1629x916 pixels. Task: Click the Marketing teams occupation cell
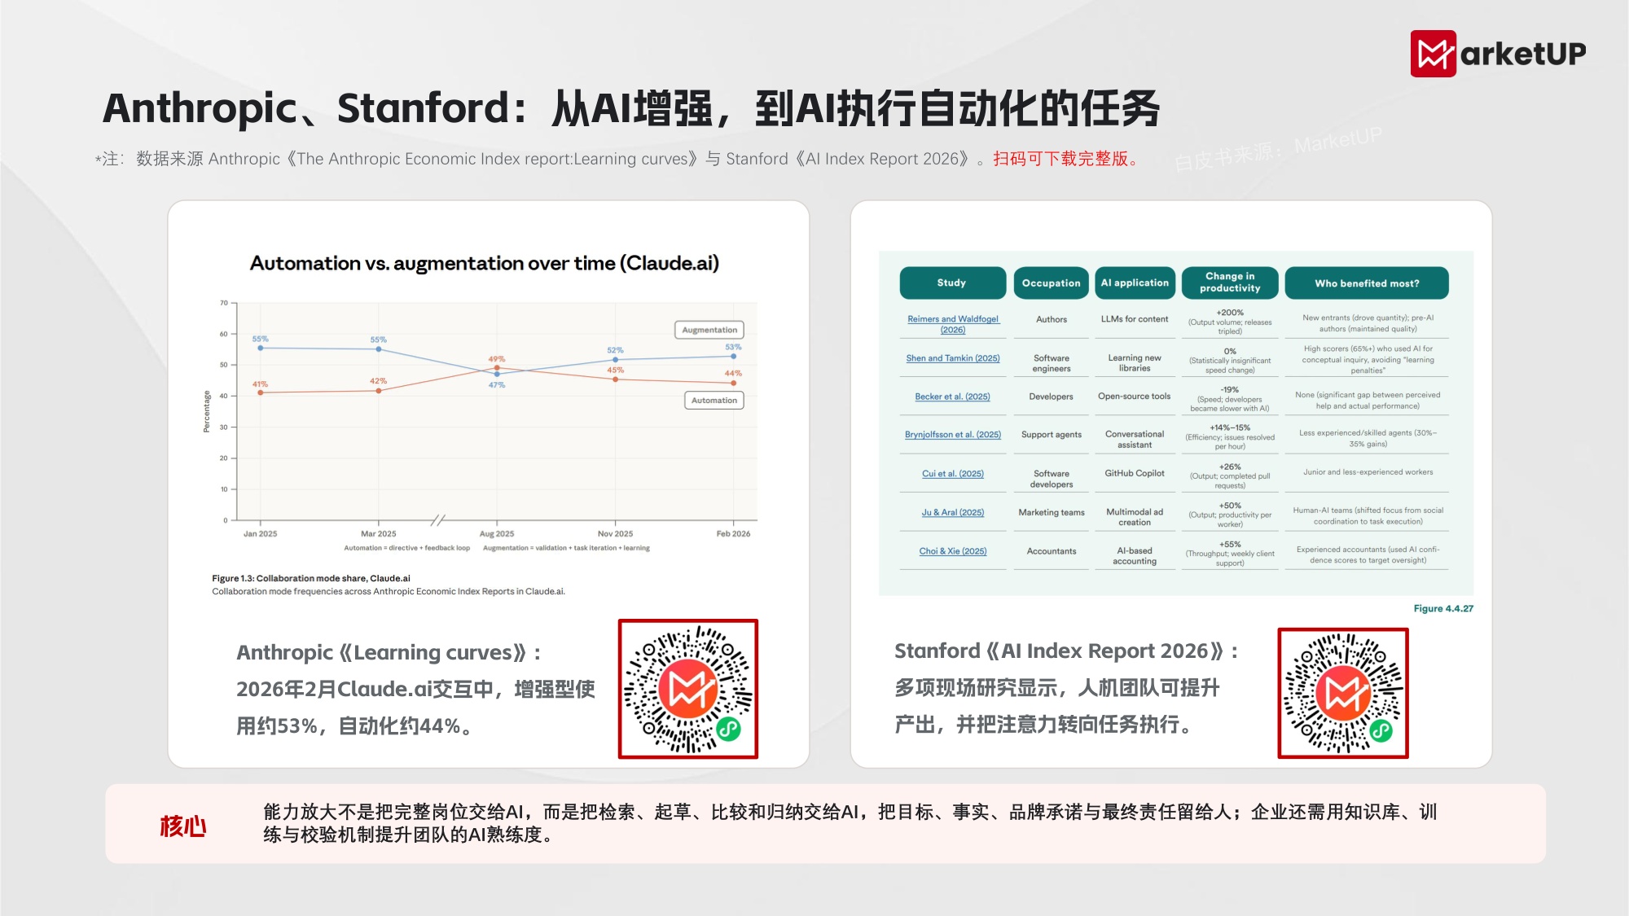coord(1052,512)
